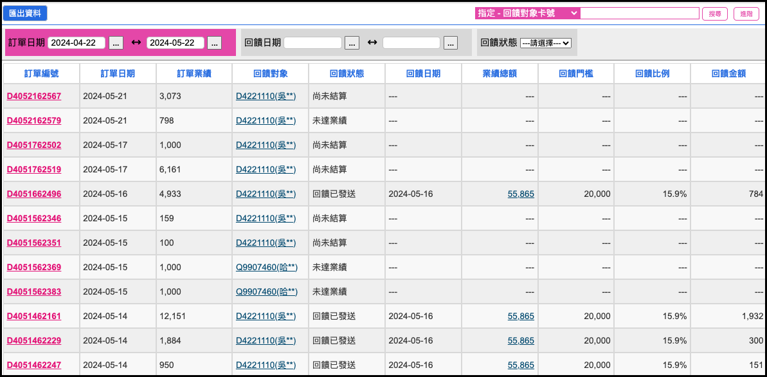
Task: Edit the 訂單日期 end field 2024-05-22
Action: click(176, 42)
